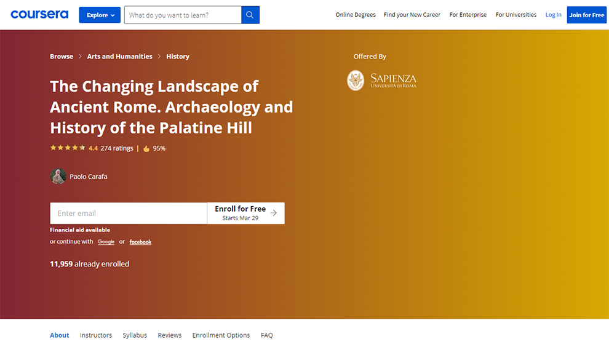Open Online Degrees link
Image resolution: width=609 pixels, height=347 pixels.
356,15
